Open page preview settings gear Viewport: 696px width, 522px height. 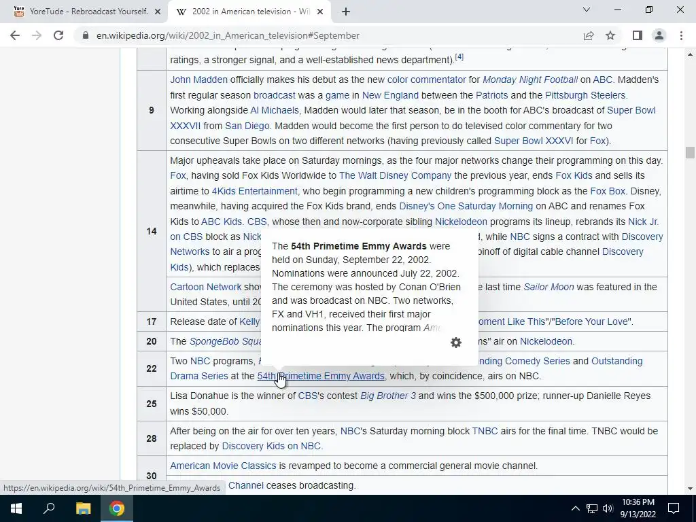pos(456,343)
